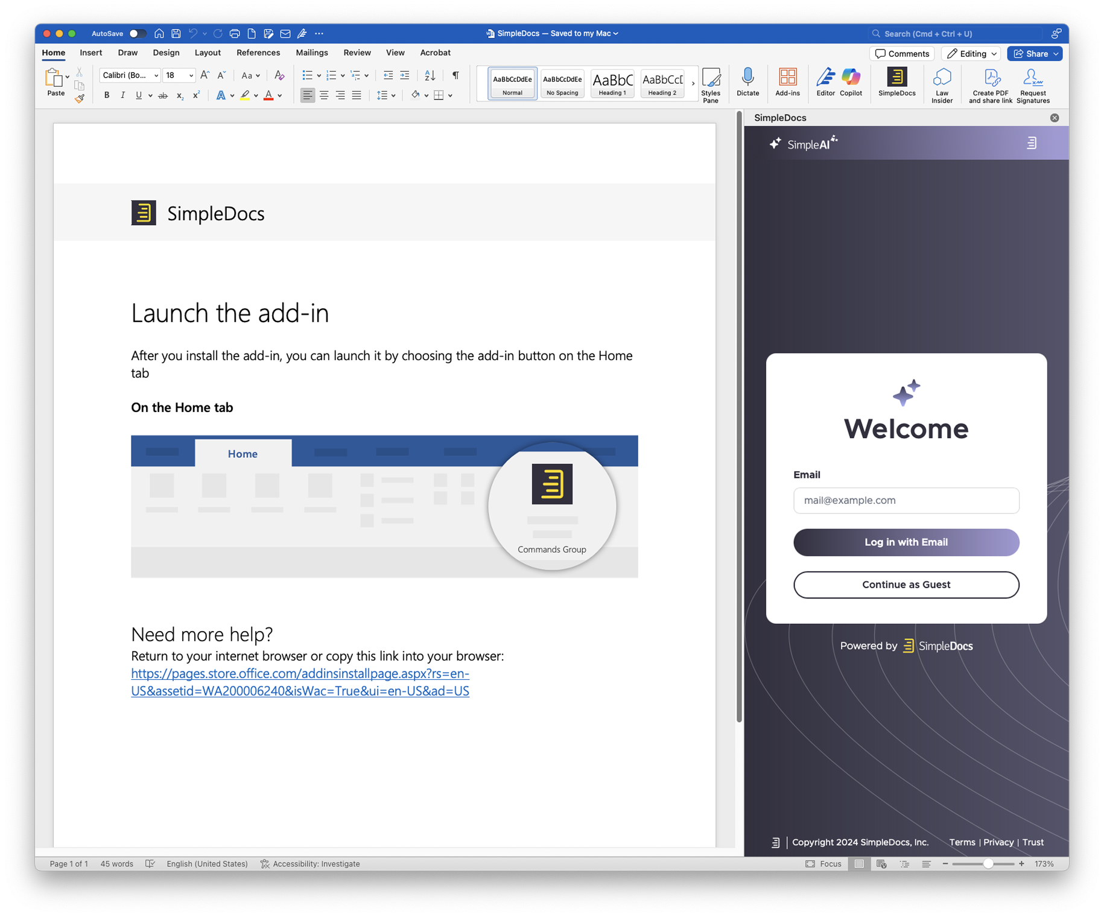Open SimpleAI panel menu icon
The image size is (1104, 917).
pos(1032,143)
